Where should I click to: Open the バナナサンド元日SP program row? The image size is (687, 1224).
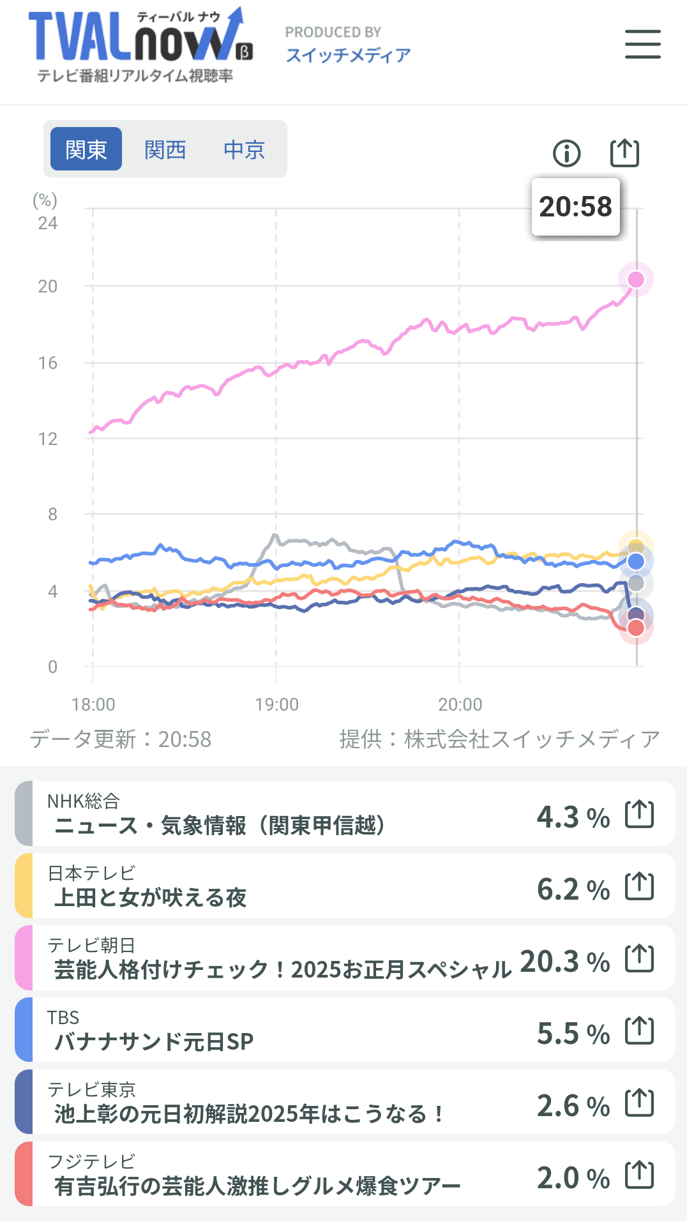pyautogui.click(x=345, y=1031)
